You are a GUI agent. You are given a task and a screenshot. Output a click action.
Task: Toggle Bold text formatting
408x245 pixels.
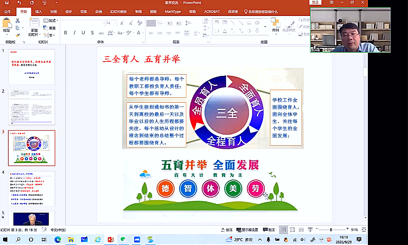(66, 33)
